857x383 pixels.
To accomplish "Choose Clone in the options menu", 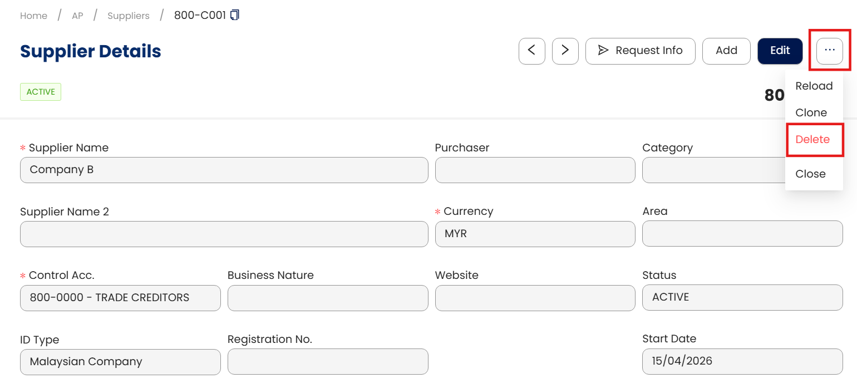I will coord(811,112).
